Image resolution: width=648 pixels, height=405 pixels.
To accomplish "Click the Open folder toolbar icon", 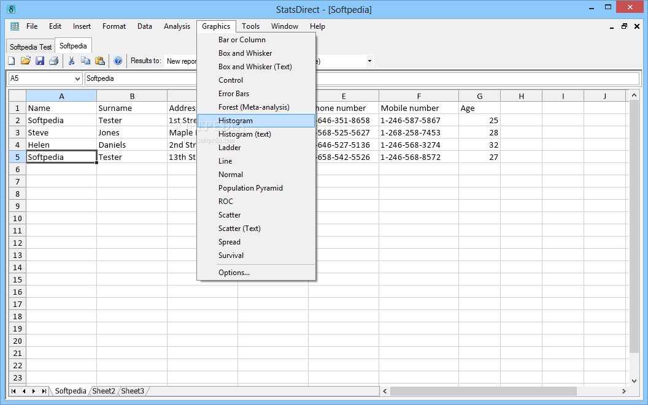I will [26, 61].
